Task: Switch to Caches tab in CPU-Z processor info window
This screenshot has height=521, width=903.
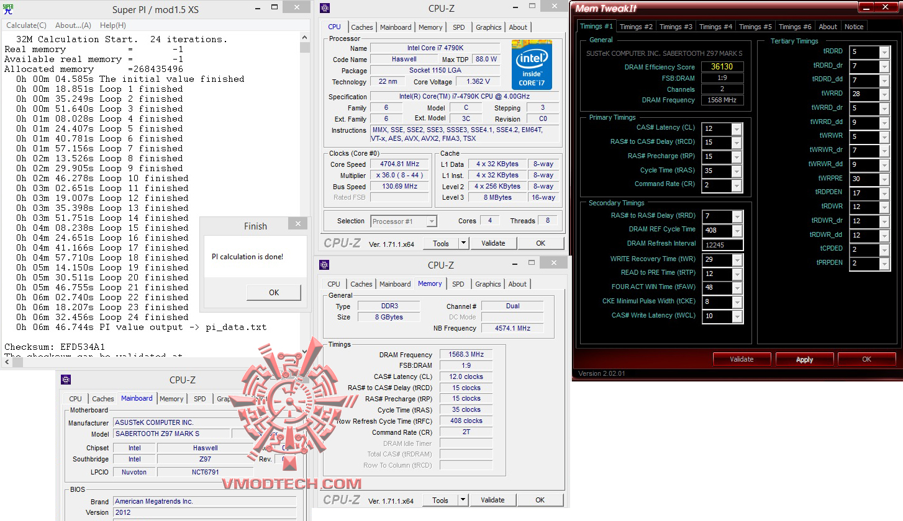Action: tap(362, 27)
